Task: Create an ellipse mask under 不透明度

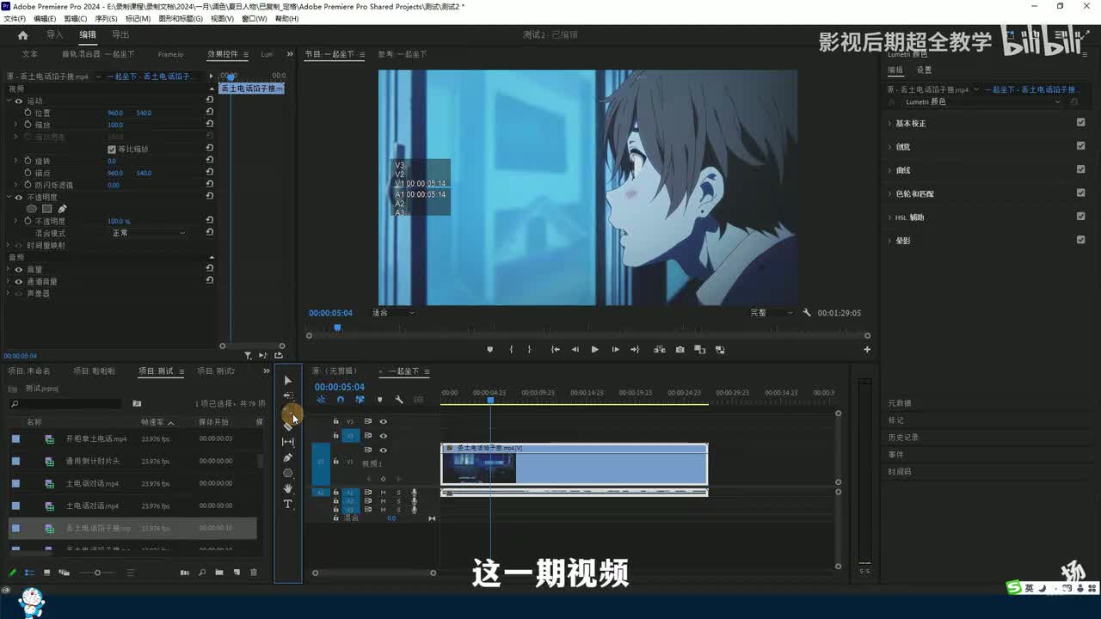Action: 32,209
